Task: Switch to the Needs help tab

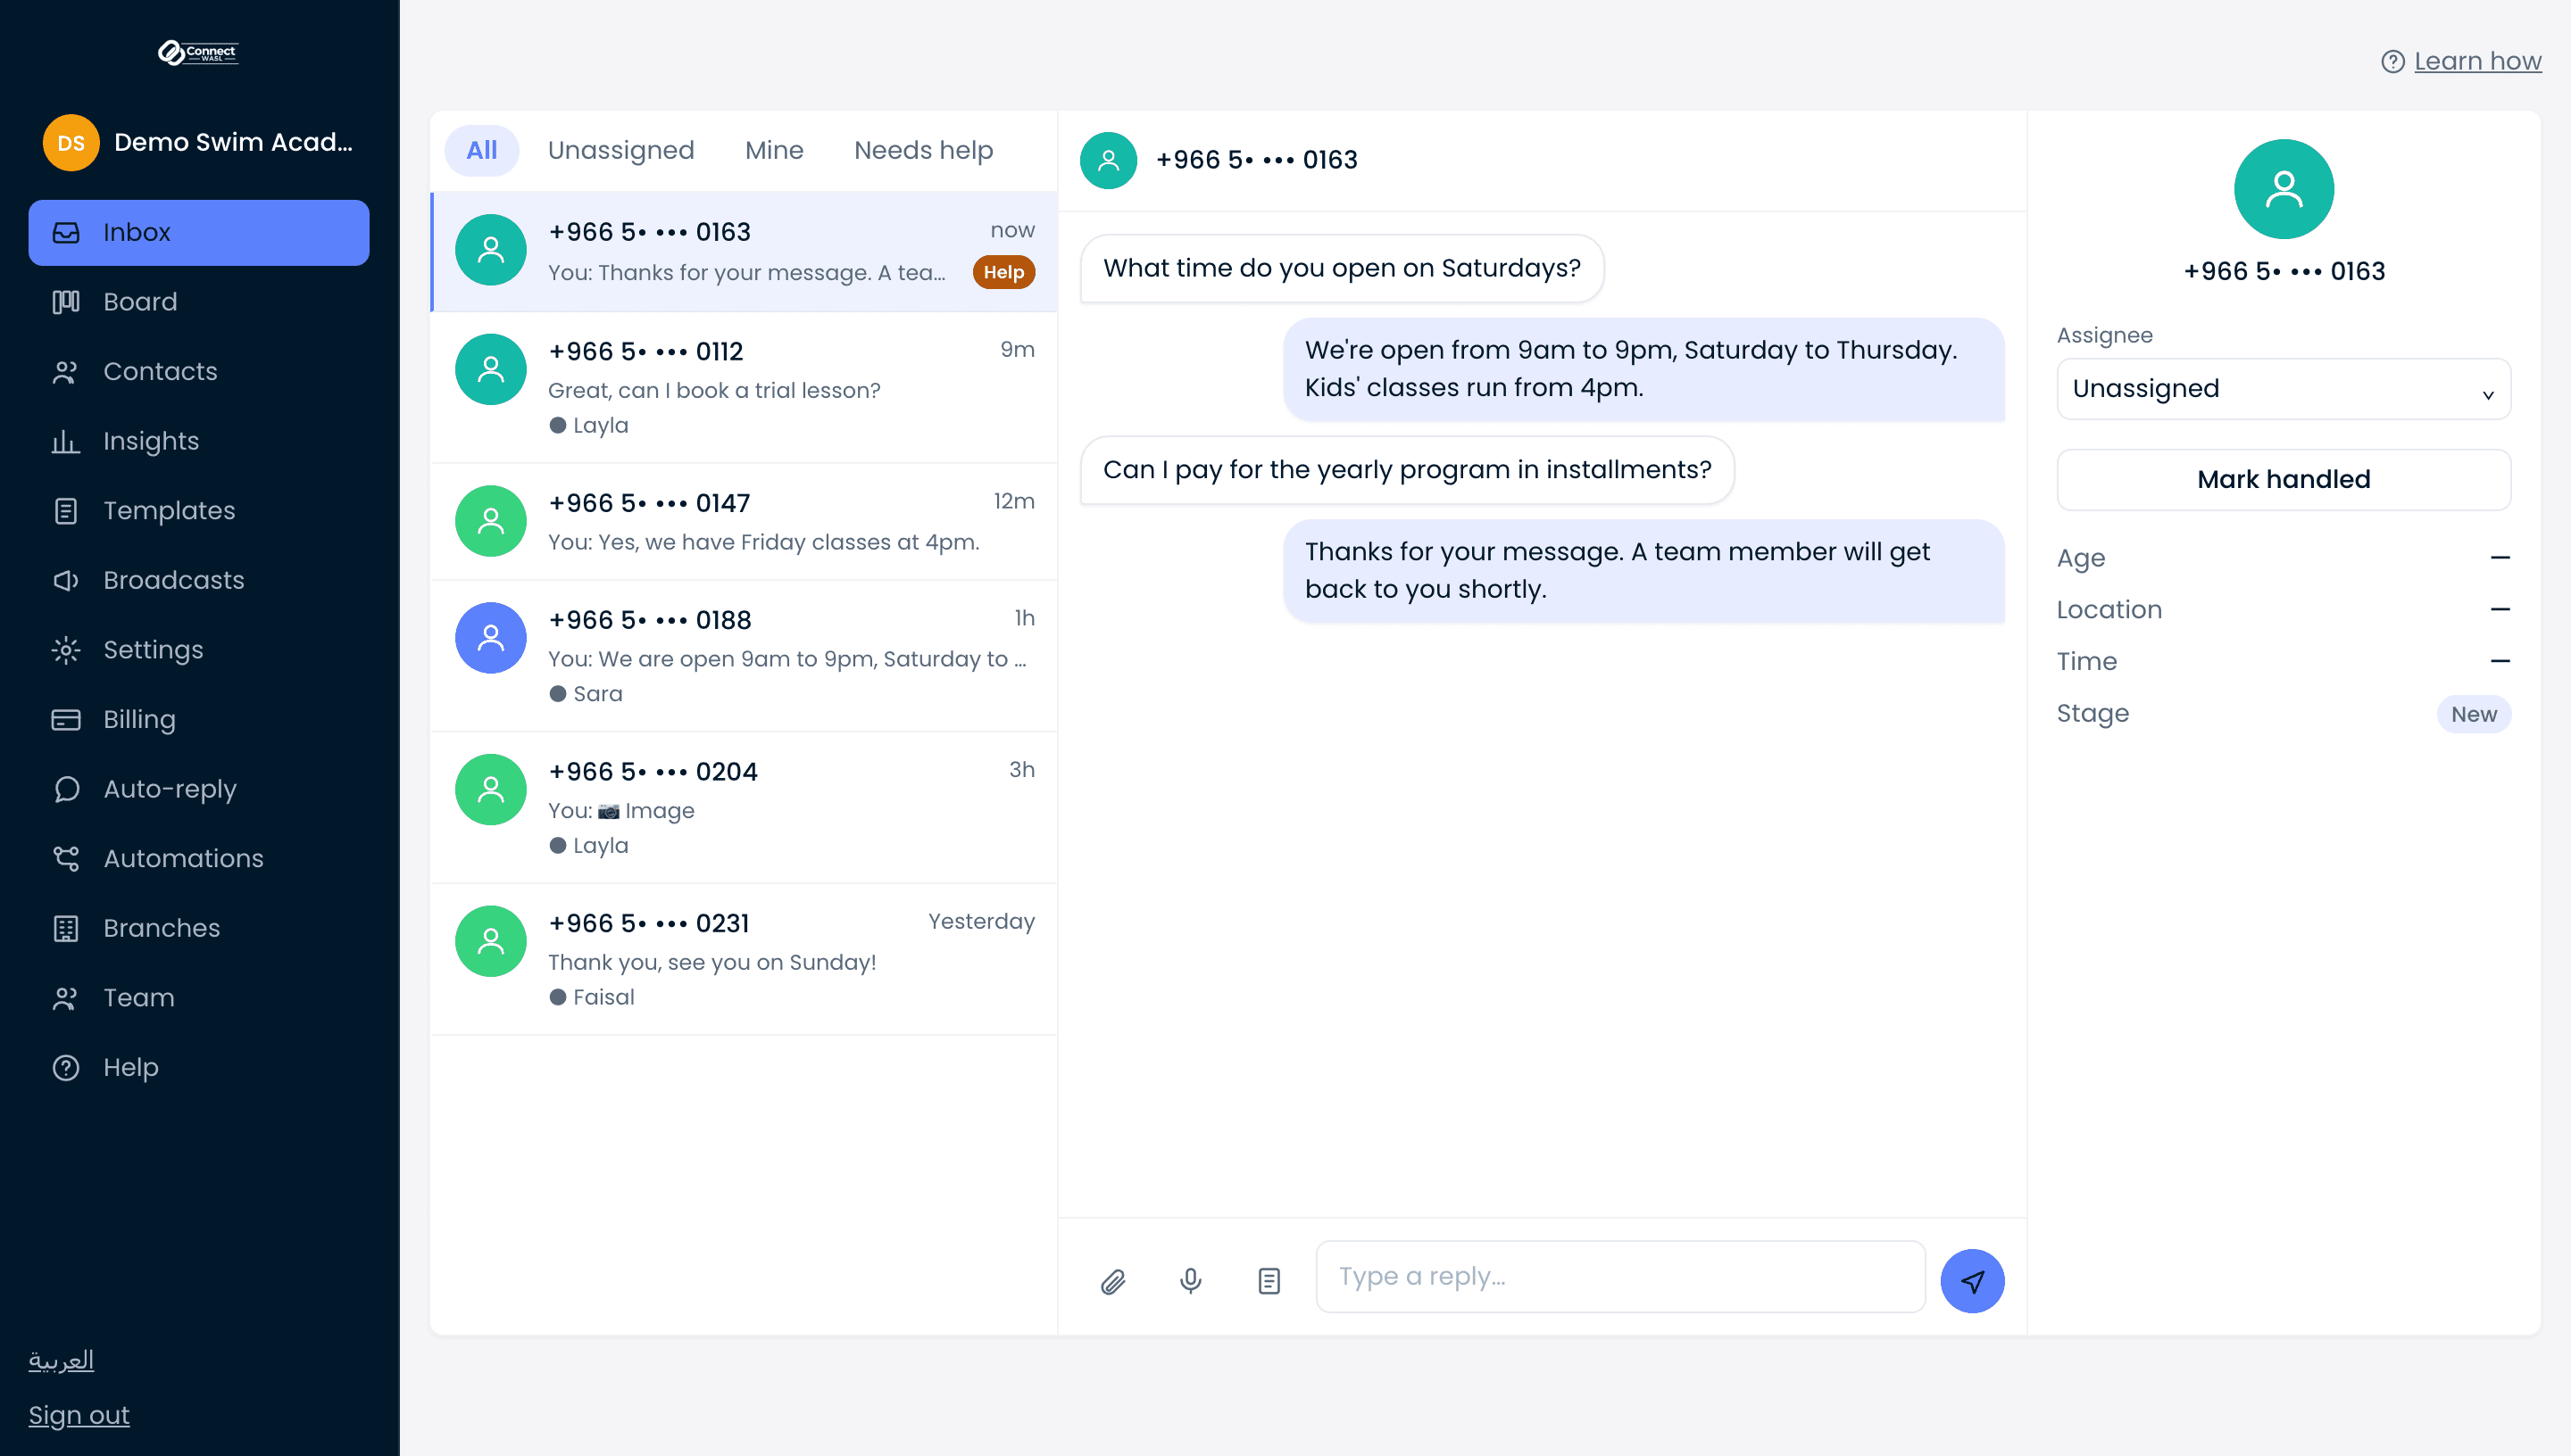Action: coord(923,151)
